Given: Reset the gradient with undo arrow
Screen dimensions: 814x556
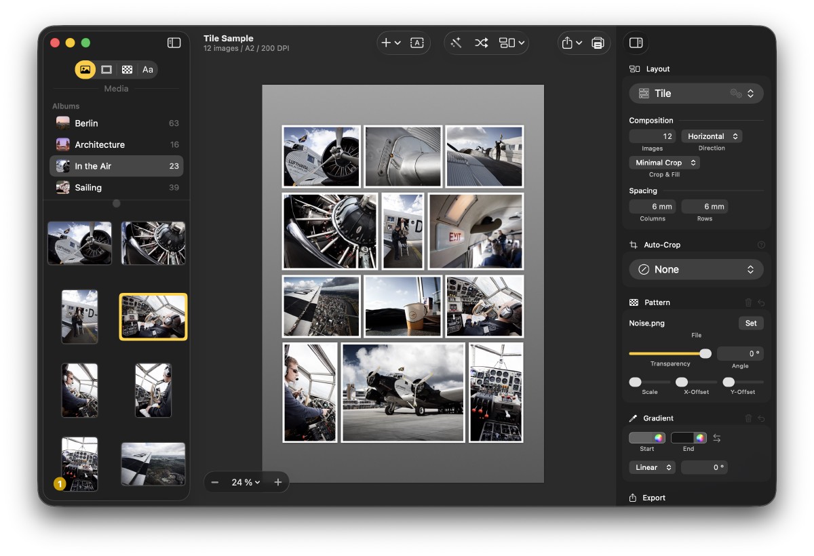Looking at the screenshot, I should pos(761,418).
